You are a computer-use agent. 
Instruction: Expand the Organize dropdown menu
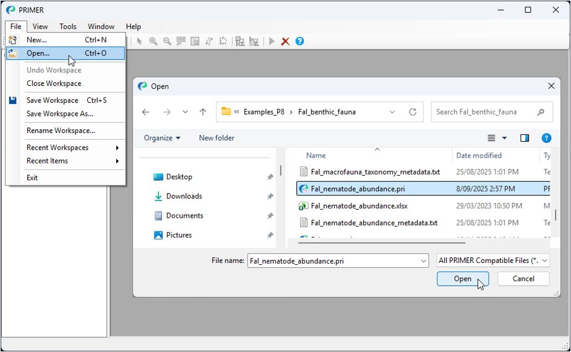[162, 138]
